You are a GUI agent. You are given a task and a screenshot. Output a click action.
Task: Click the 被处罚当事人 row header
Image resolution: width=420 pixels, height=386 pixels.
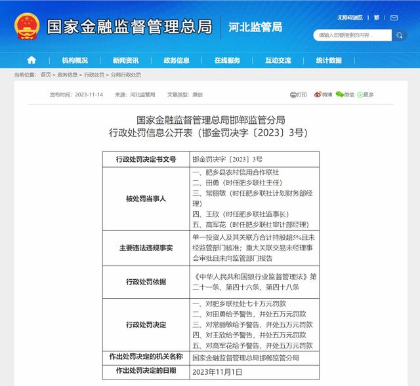pyautogui.click(x=146, y=199)
